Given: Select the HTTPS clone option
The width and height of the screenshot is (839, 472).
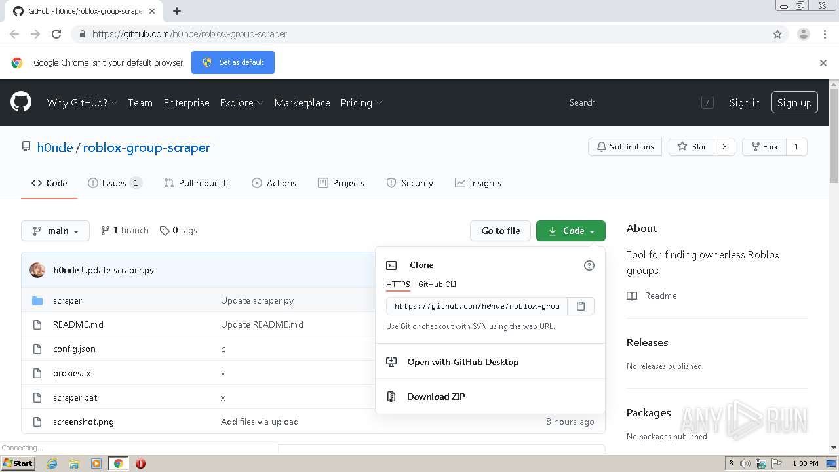Looking at the screenshot, I should (x=398, y=285).
